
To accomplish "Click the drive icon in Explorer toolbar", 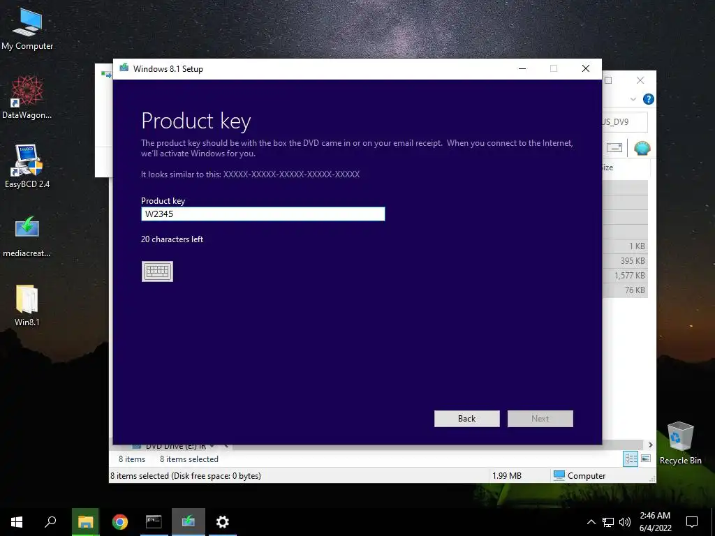I will pos(614,148).
